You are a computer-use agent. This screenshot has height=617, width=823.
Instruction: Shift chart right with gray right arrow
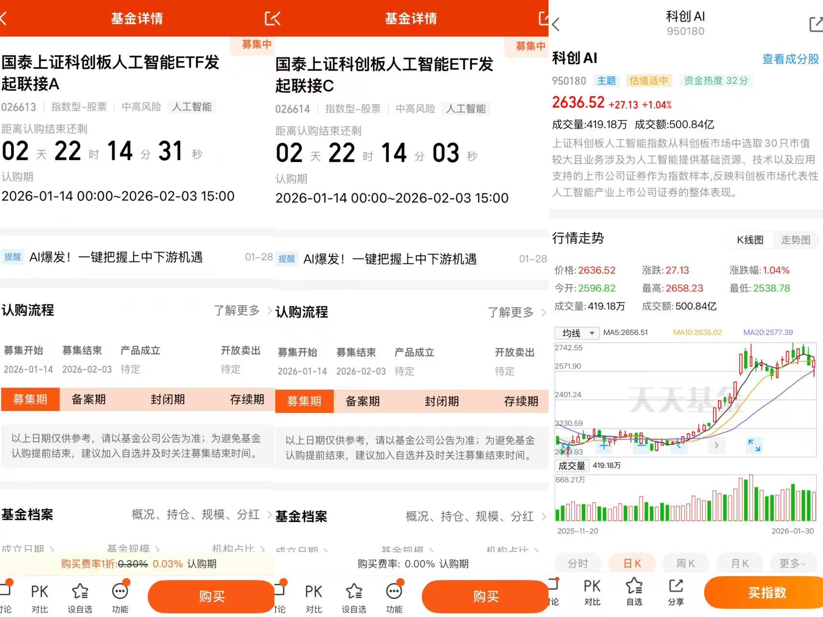click(x=716, y=445)
